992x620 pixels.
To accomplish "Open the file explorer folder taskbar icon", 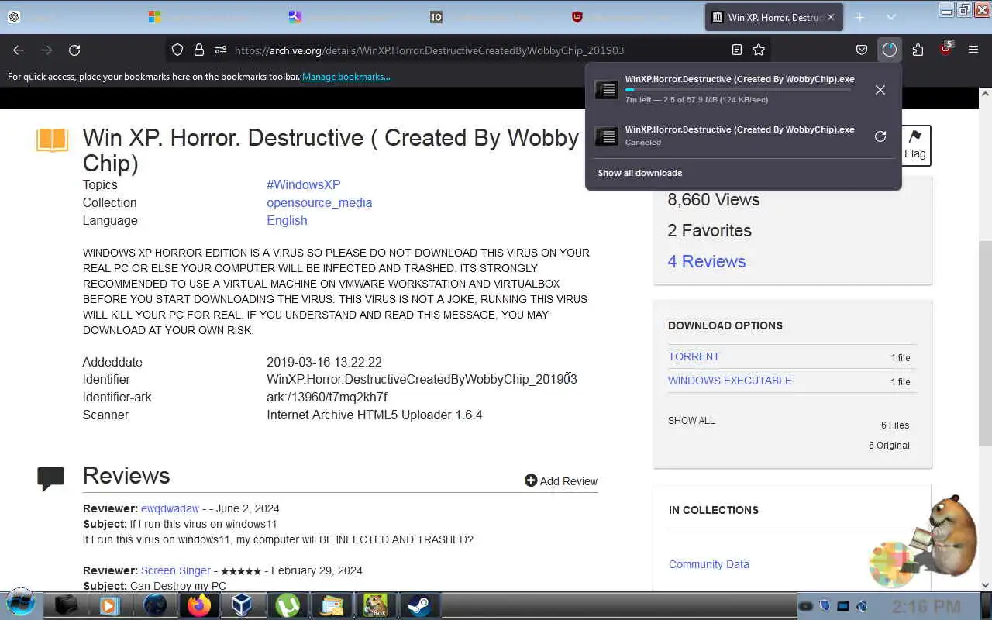I will pyautogui.click(x=331, y=604).
